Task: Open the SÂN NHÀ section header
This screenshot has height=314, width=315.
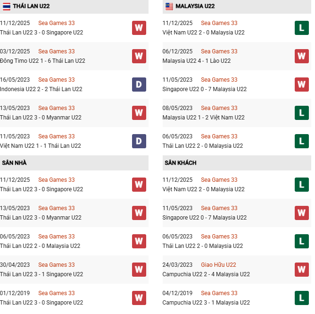Action: [14, 163]
